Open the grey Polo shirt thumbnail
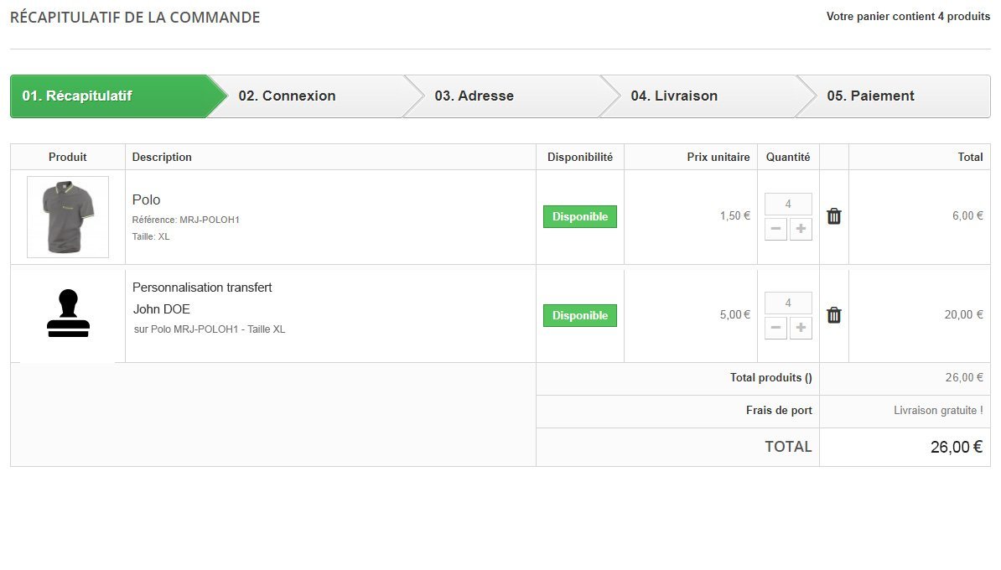The width and height of the screenshot is (1001, 570). pyautogui.click(x=68, y=217)
